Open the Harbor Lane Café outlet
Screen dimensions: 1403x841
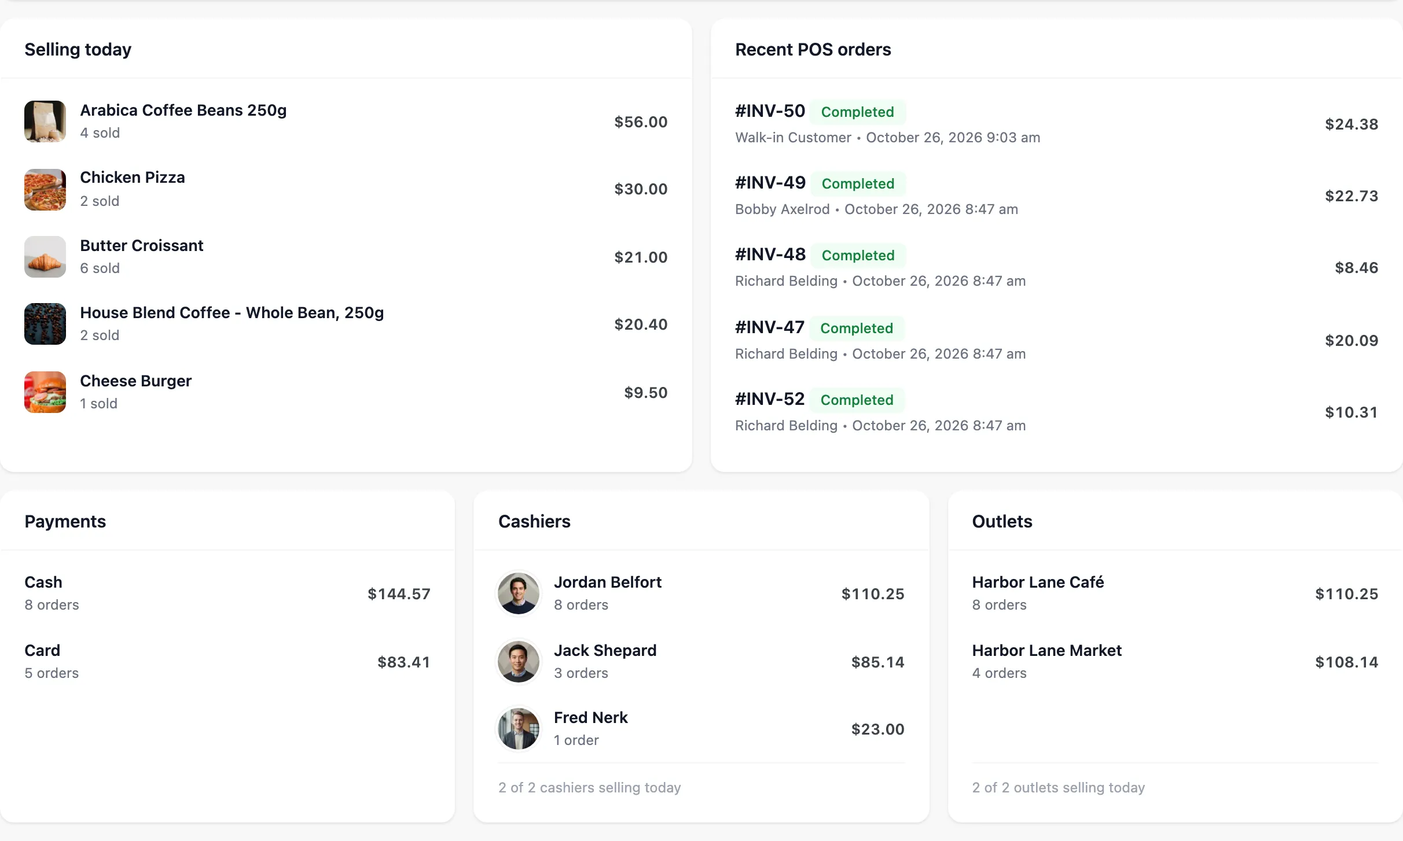[1175, 593]
